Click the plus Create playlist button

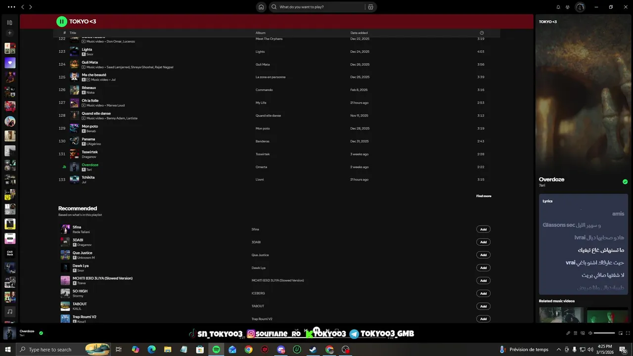point(10,33)
